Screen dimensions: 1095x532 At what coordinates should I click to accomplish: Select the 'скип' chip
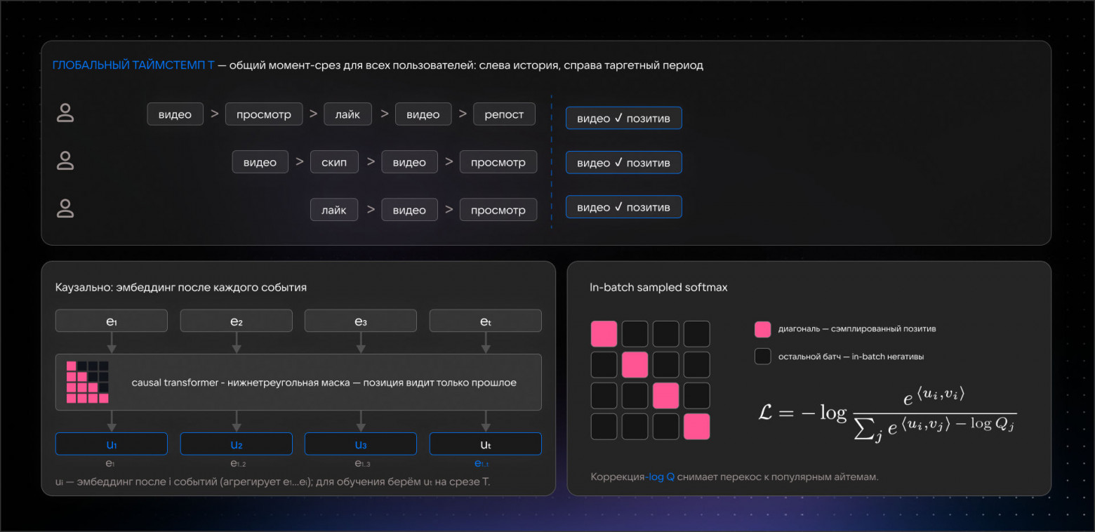[x=334, y=162]
